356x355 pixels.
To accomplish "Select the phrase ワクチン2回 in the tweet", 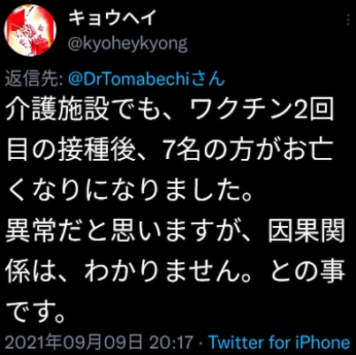I will [262, 110].
